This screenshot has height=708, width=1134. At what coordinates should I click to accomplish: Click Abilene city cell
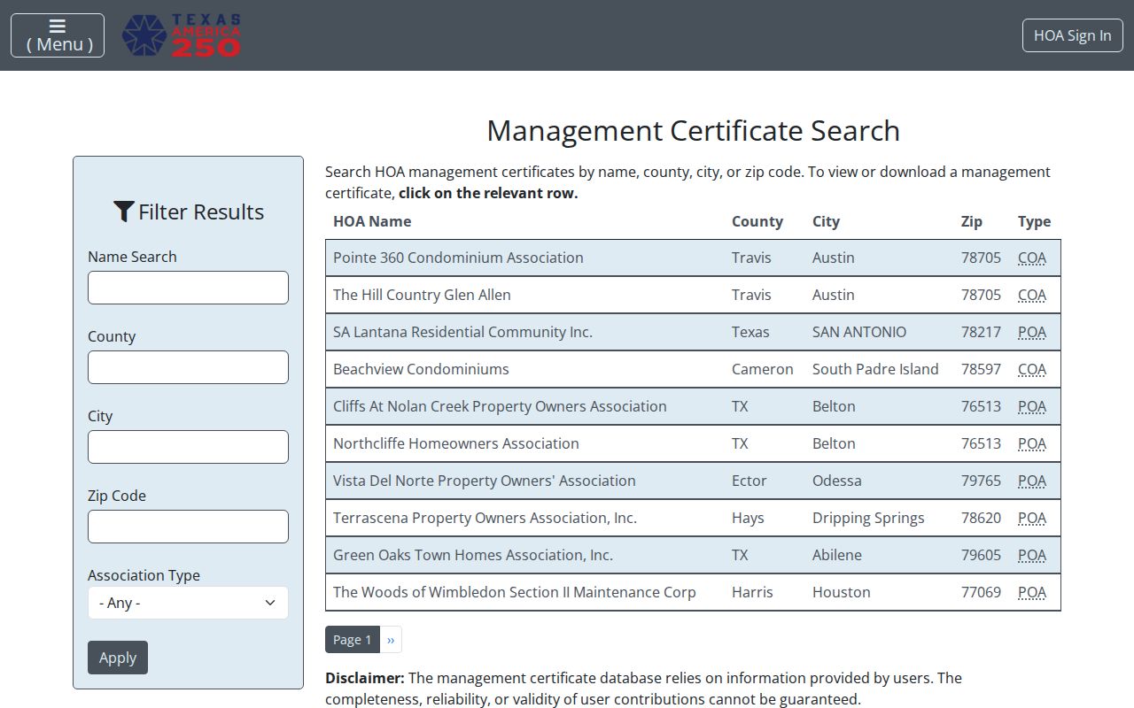tap(837, 555)
